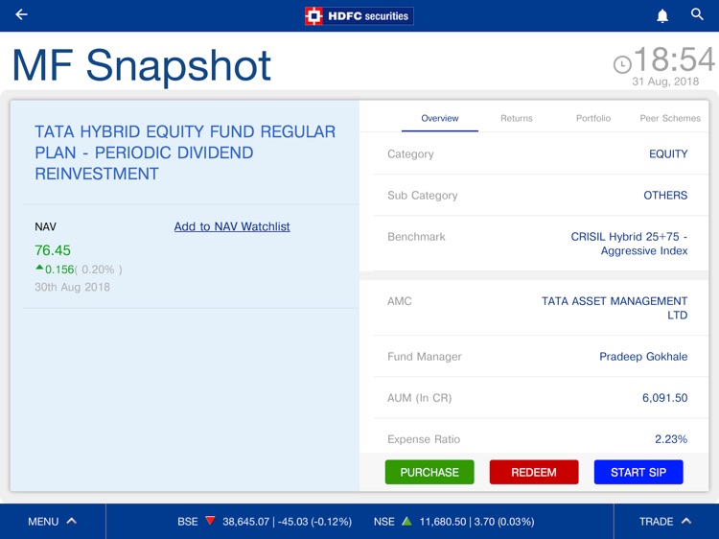Expand the MENU panel
The width and height of the screenshot is (719, 539).
(x=53, y=522)
